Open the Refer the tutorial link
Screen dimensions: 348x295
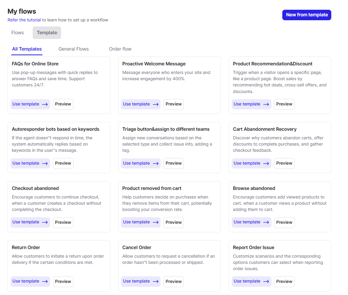tap(24, 20)
